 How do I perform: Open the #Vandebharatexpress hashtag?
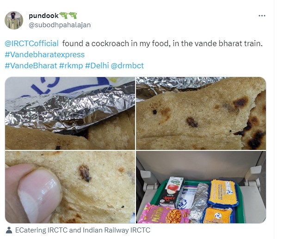click(45, 54)
